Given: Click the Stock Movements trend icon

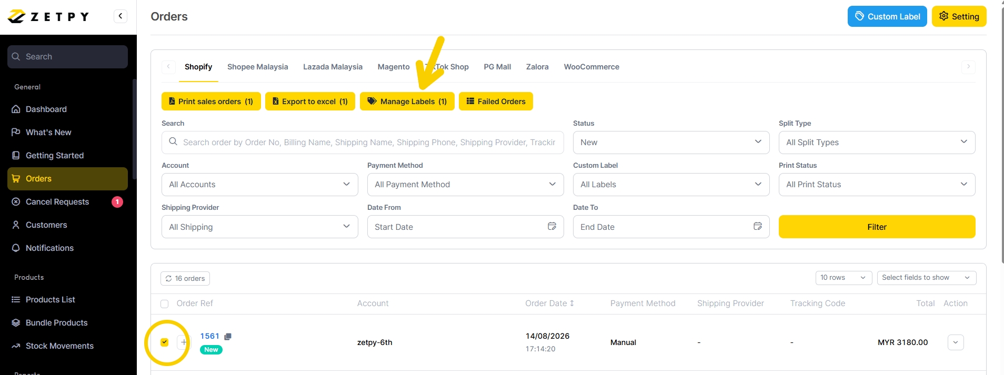Looking at the screenshot, I should pyautogui.click(x=16, y=346).
